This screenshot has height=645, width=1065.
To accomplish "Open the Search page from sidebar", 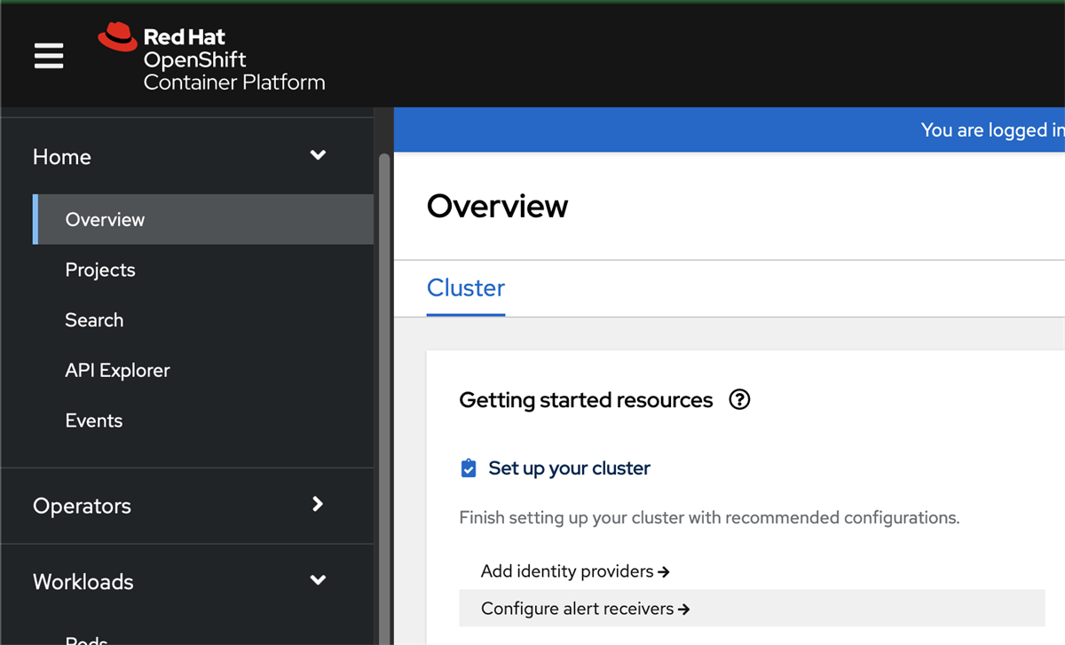I will [x=94, y=319].
